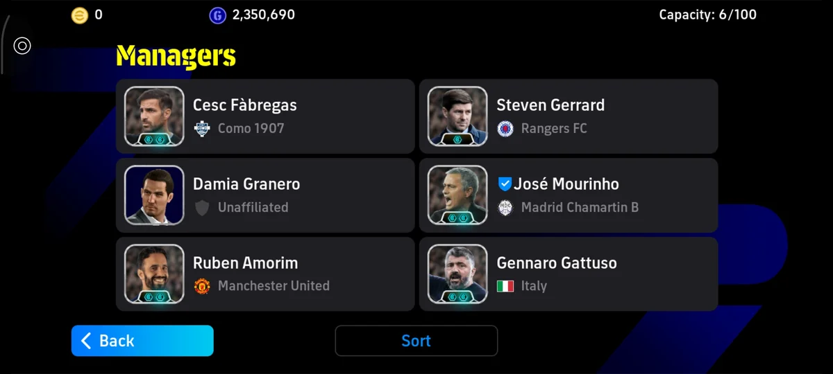
Task: Open José Mourinho portrait thumbnail
Action: pos(457,195)
